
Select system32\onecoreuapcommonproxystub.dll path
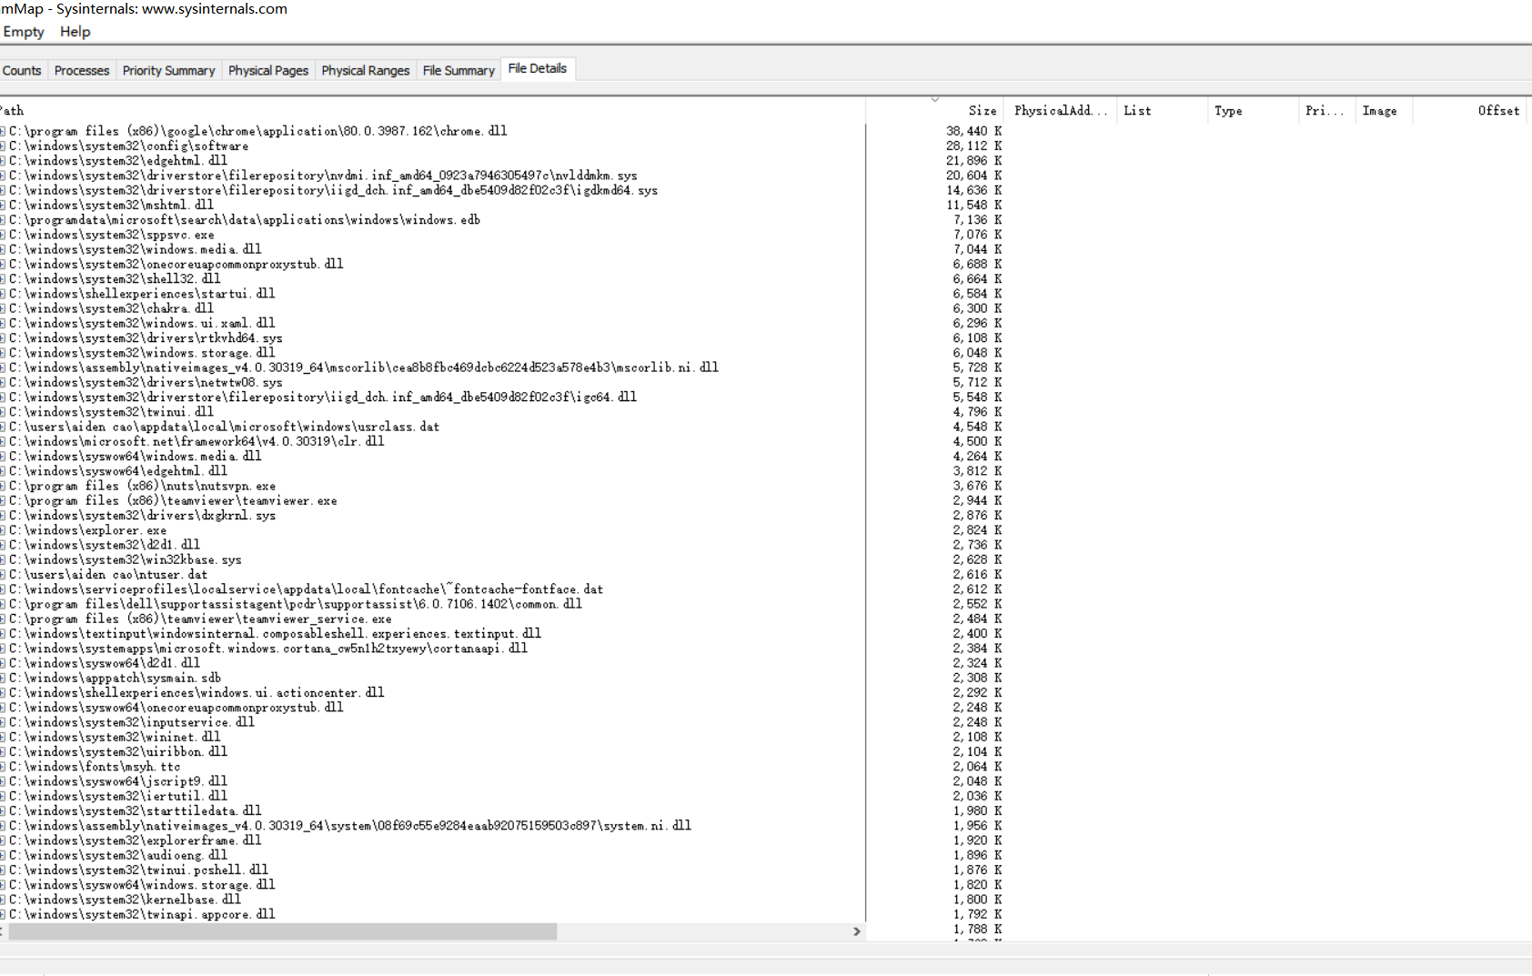click(x=176, y=264)
